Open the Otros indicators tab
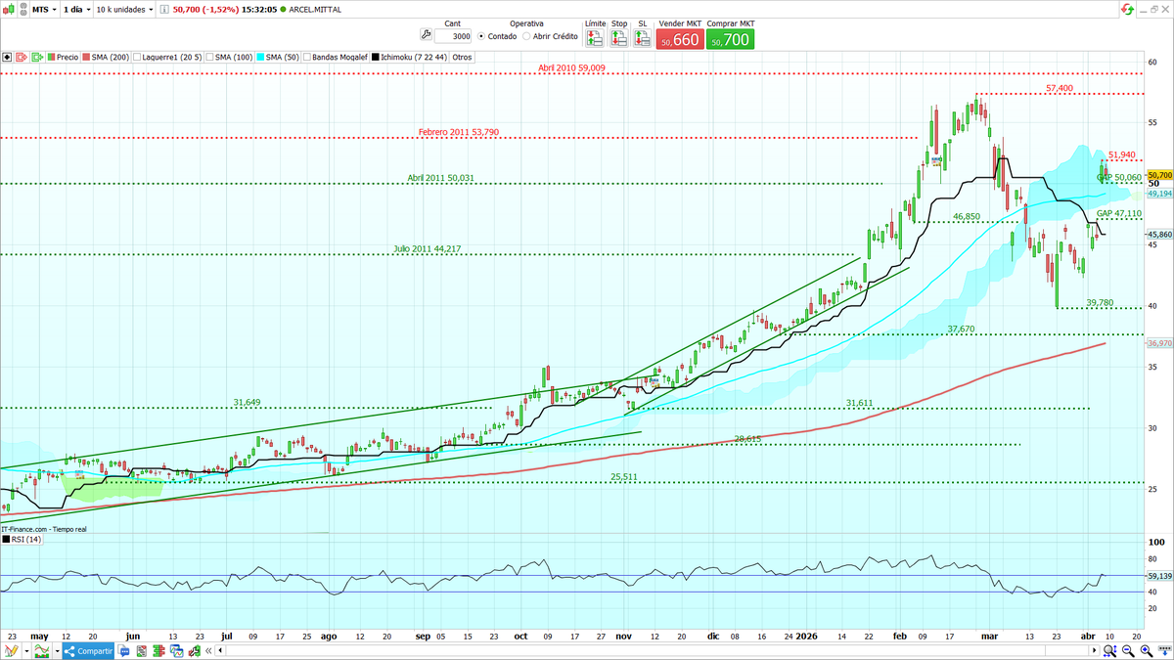This screenshot has height=660, width=1174. pos(462,57)
